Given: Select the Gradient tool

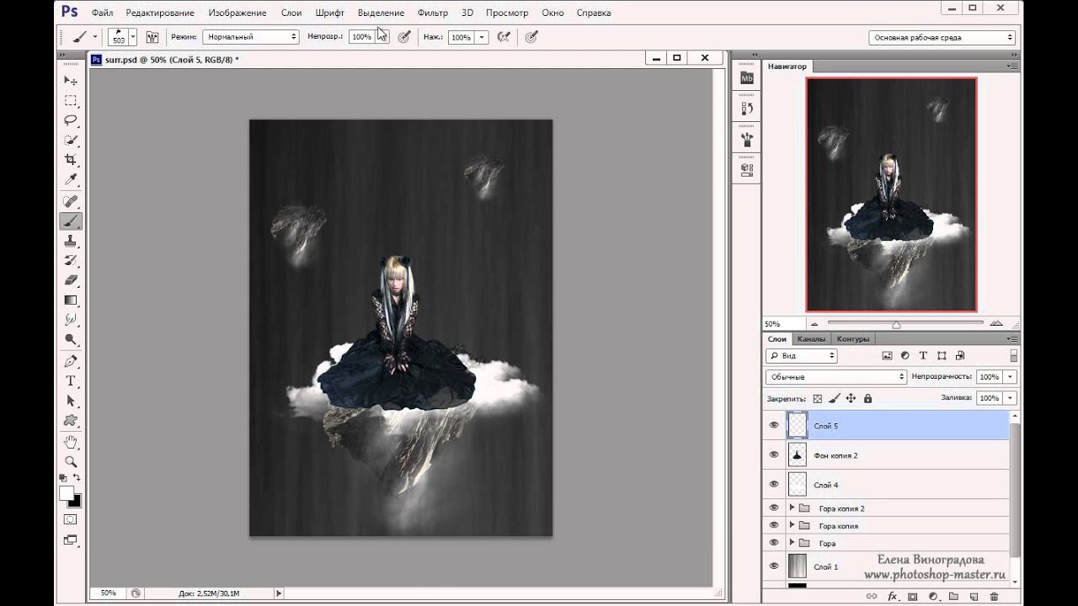Looking at the screenshot, I should pyautogui.click(x=71, y=300).
